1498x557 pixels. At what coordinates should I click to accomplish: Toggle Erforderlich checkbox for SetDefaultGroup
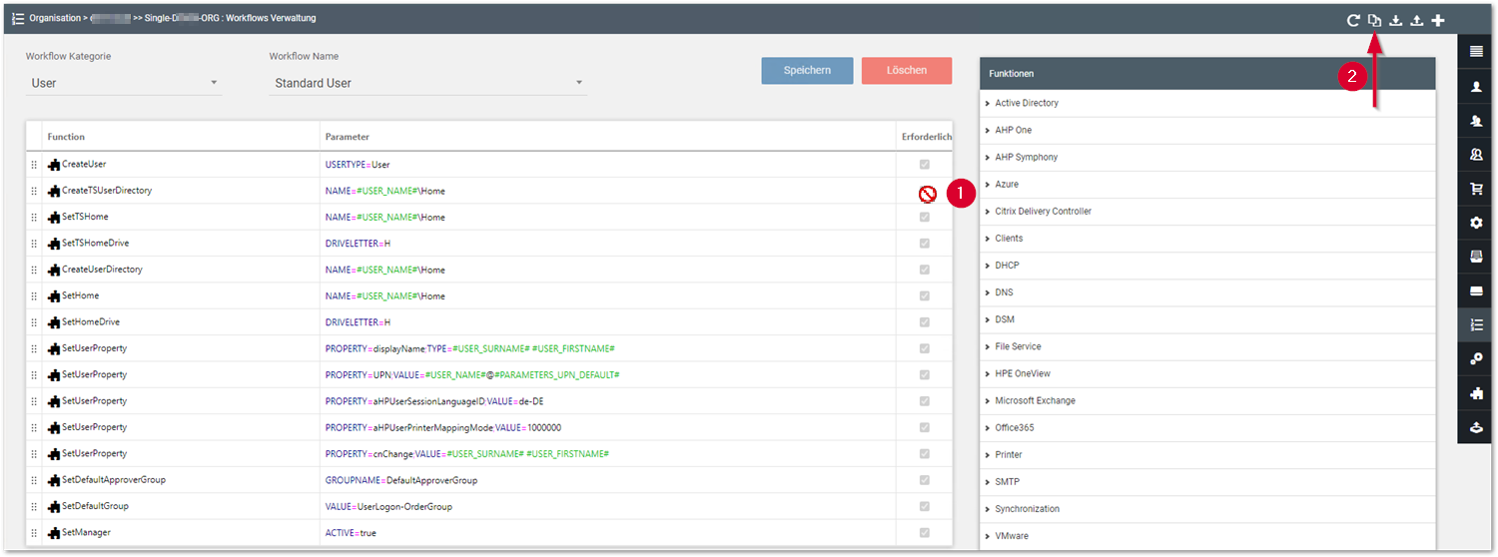pyautogui.click(x=925, y=506)
